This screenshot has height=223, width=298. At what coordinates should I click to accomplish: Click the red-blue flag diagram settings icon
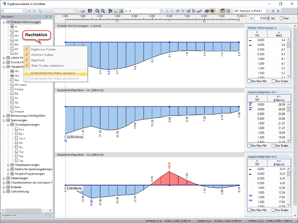(90, 11)
